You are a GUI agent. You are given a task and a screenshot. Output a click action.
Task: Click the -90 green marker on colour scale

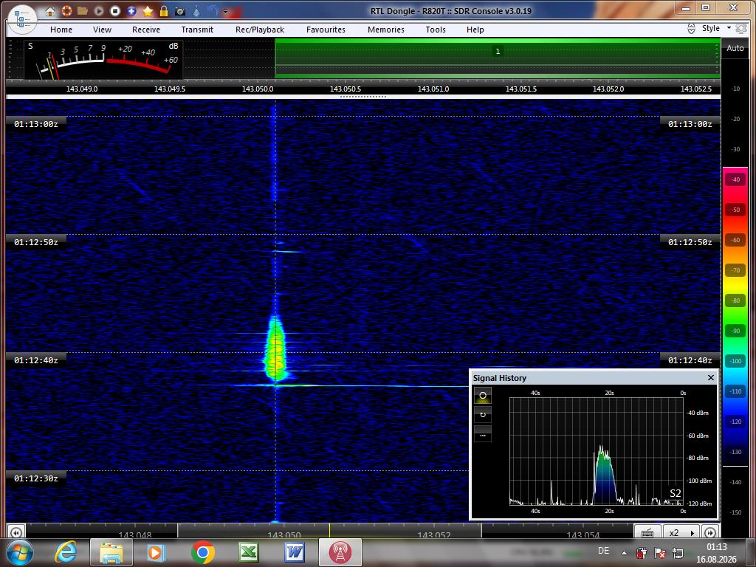click(x=735, y=331)
